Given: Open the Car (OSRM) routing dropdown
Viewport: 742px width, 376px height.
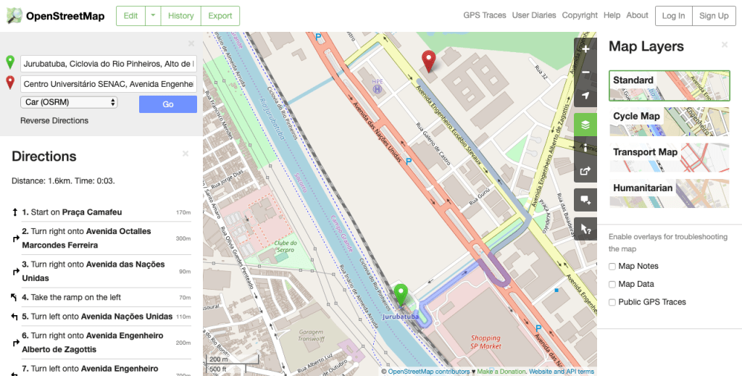Looking at the screenshot, I should (x=69, y=103).
